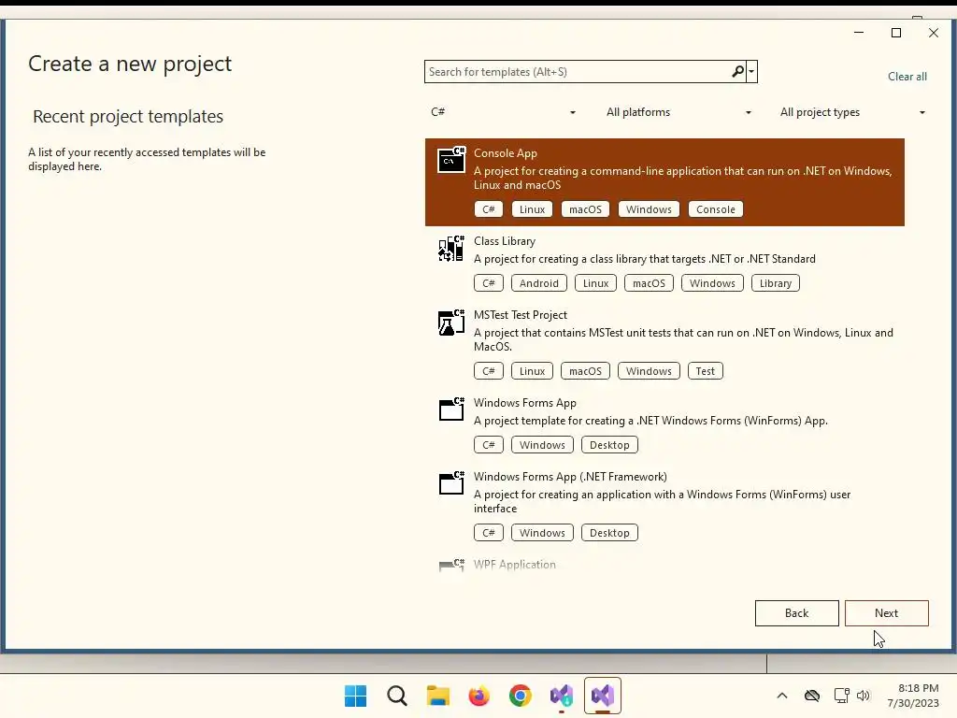Viewport: 957px width, 718px height.
Task: Click Windows tag under Windows Forms App (.NET Framework)
Action: (542, 533)
